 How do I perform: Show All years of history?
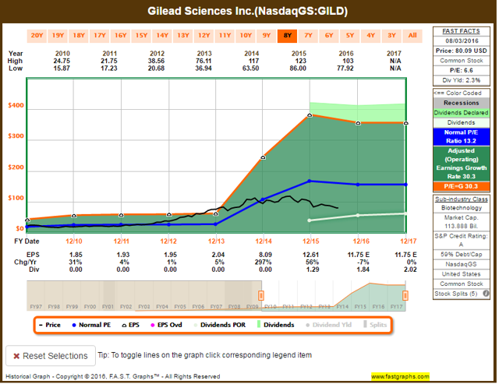coord(412,36)
